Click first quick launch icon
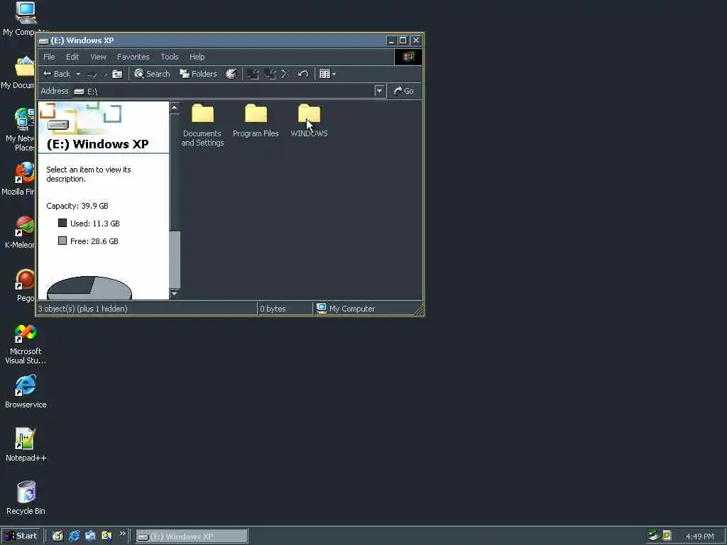The image size is (727, 545). (58, 536)
